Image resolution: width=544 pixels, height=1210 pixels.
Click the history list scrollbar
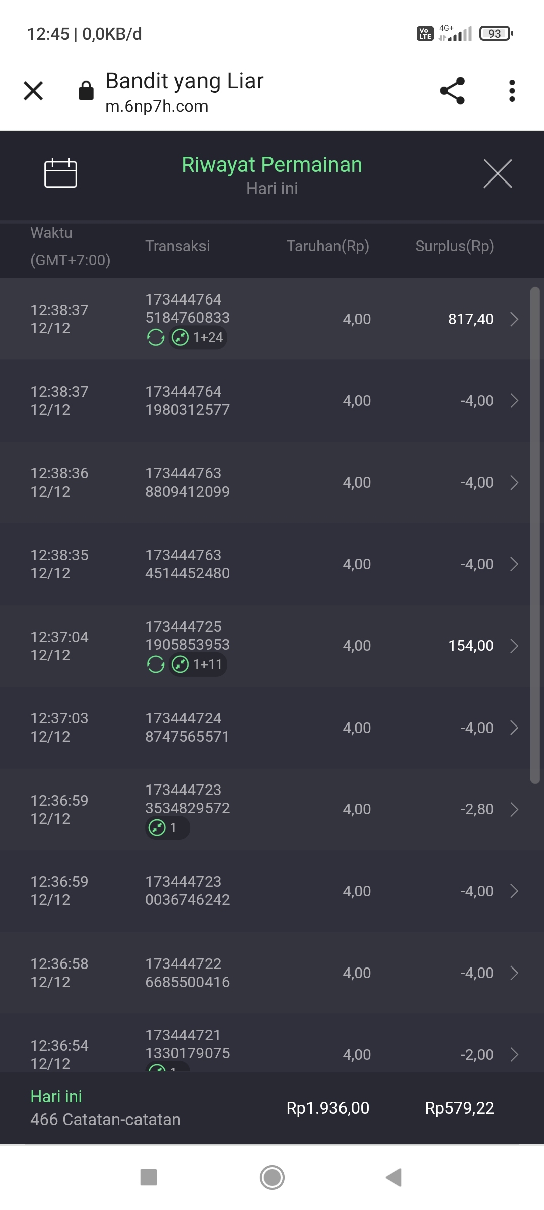[x=535, y=534]
